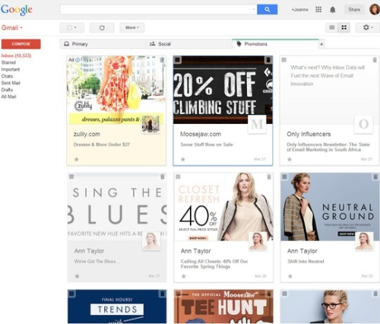Screen dimensions: 380x324
Task: Switch to grid view layout
Action: [344, 27]
